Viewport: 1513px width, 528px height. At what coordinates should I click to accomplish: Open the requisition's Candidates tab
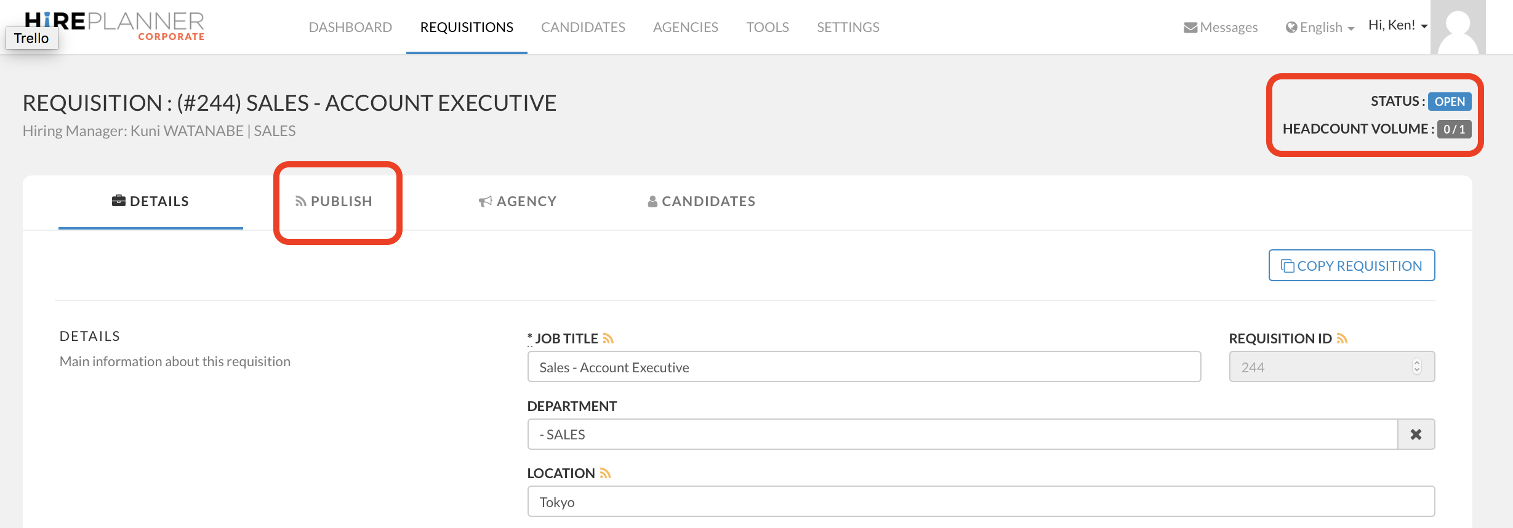coord(701,201)
